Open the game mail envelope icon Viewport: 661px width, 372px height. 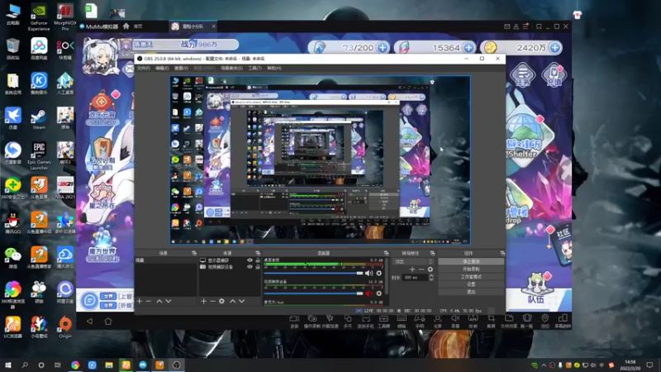coord(129,69)
